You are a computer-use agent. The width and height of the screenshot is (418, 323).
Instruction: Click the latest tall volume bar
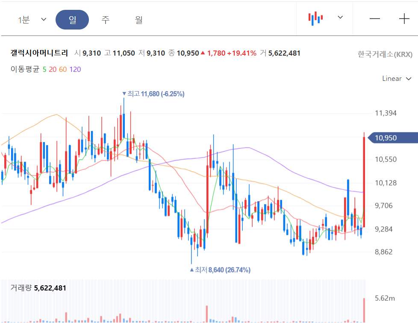tap(364, 310)
